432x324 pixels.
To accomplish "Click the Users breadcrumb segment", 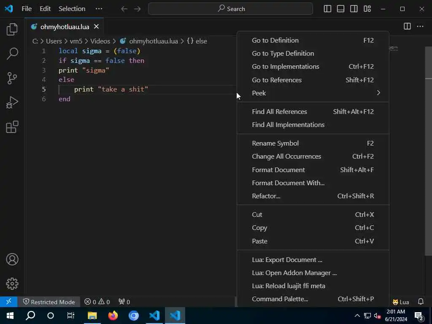I will point(54,41).
